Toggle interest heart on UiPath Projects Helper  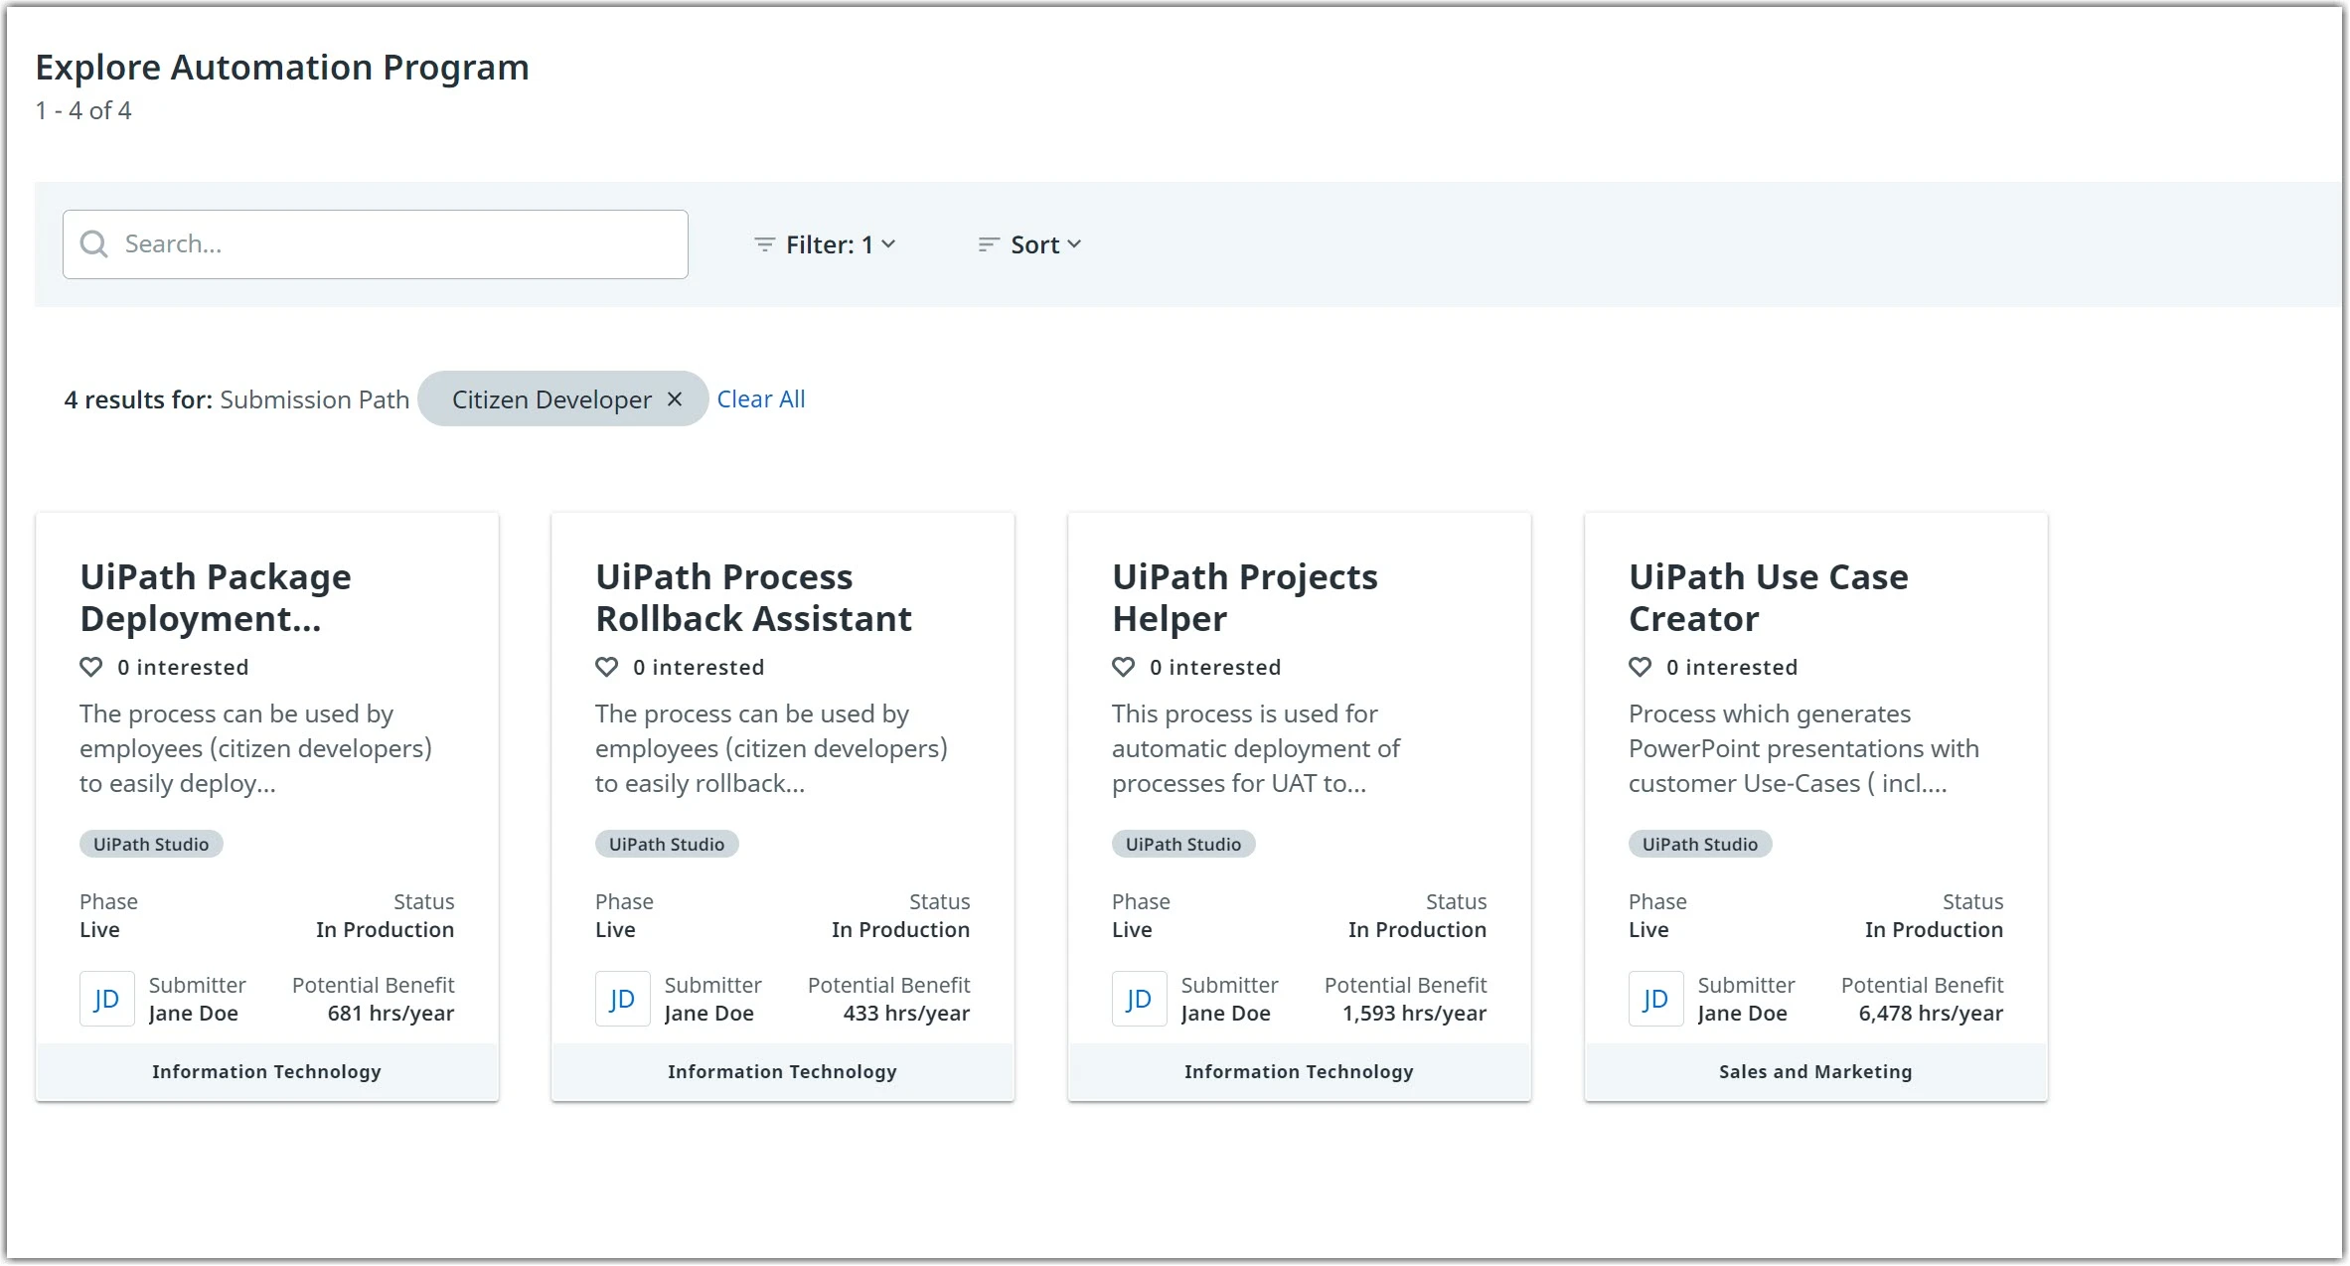pos(1124,667)
